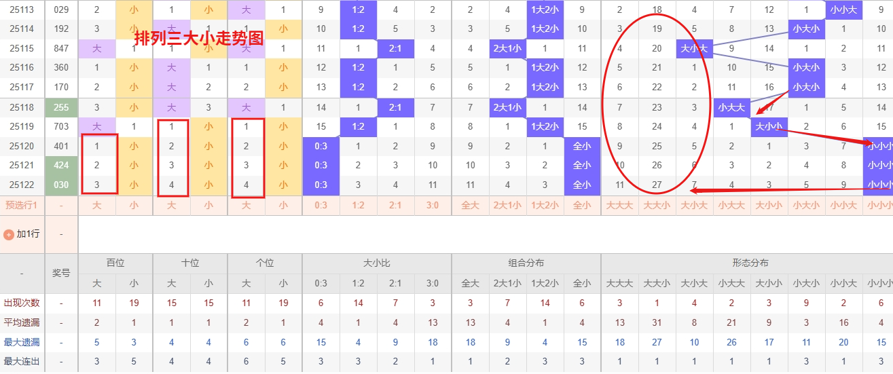
Task: Pick 大小大 in the 预选行1 row
Action: pos(694,205)
